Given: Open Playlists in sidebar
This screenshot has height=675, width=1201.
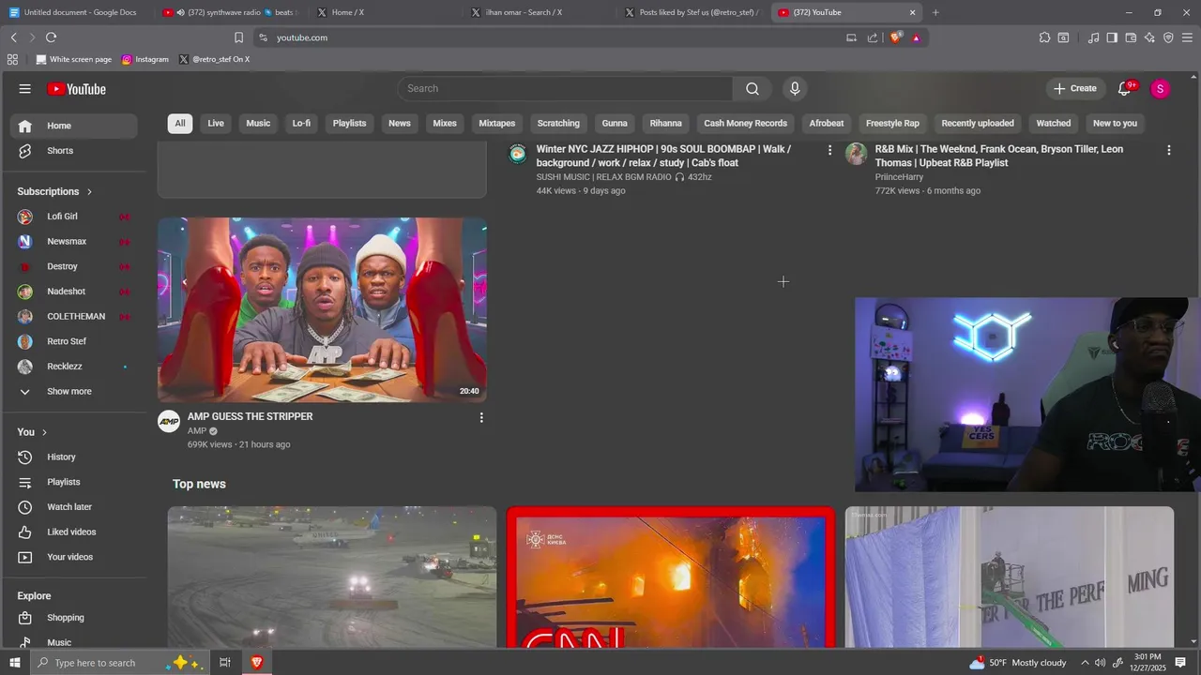Looking at the screenshot, I should coord(72,482).
